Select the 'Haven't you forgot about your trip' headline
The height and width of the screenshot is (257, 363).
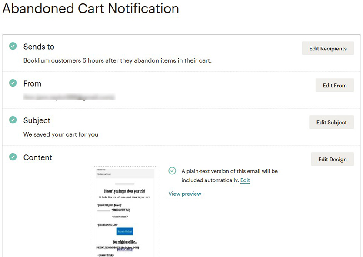pos(124,191)
